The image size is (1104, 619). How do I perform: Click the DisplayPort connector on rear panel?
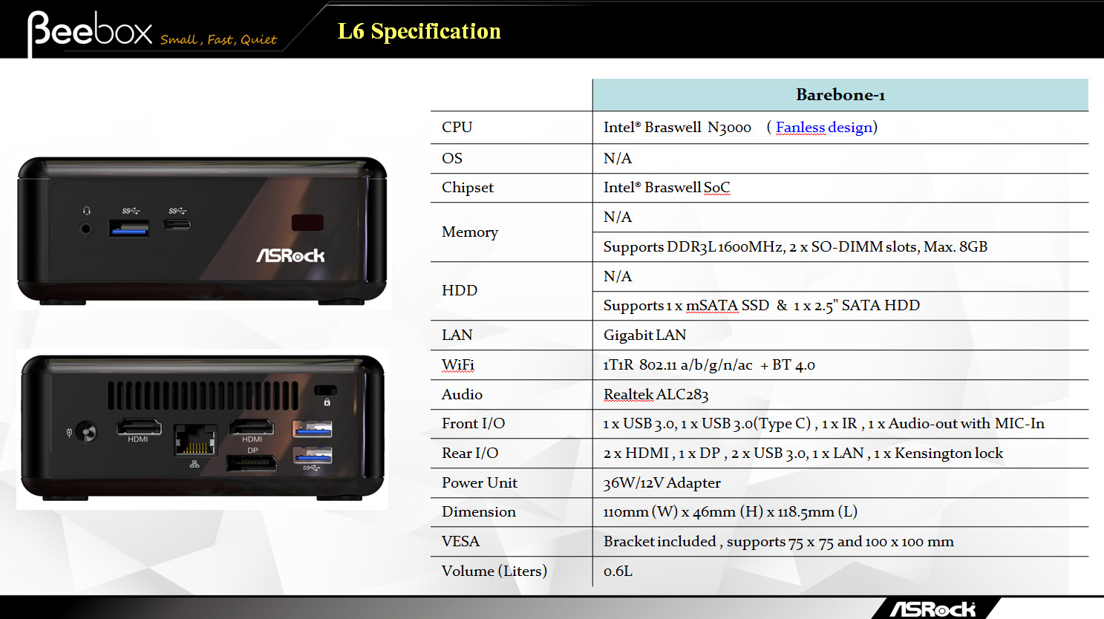click(x=252, y=463)
